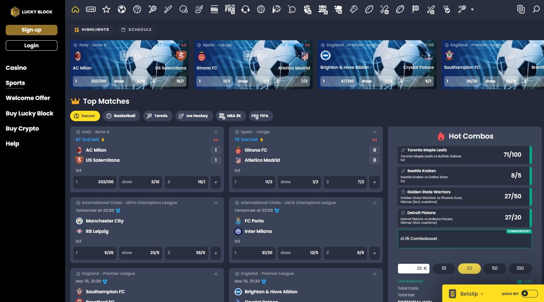Open the racing flag motorsport section
The width and height of the screenshot is (544, 302).
pos(415,9)
